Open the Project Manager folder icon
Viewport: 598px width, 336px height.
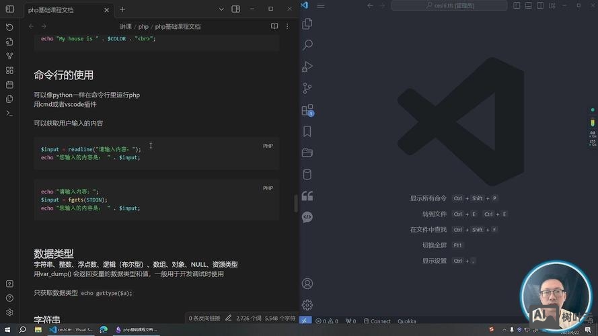click(x=307, y=153)
